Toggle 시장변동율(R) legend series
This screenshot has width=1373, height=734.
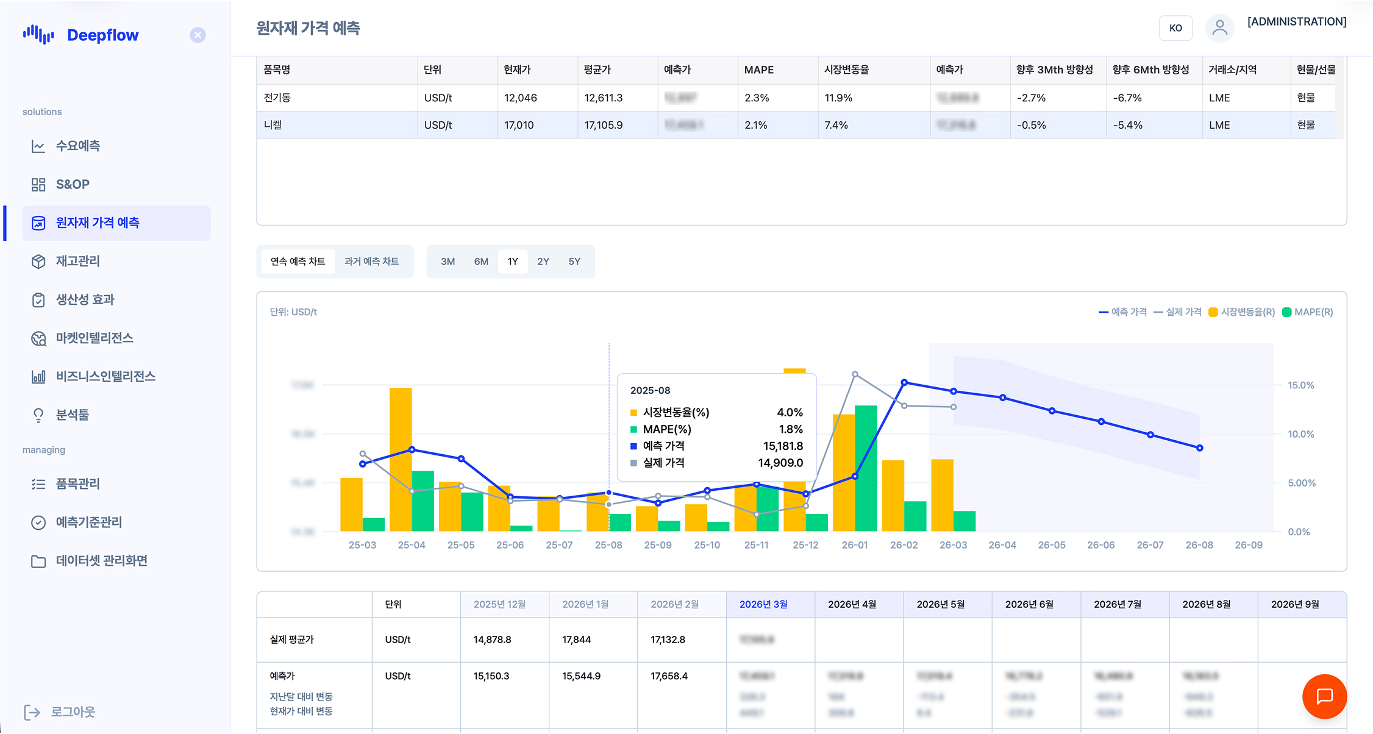(1241, 312)
